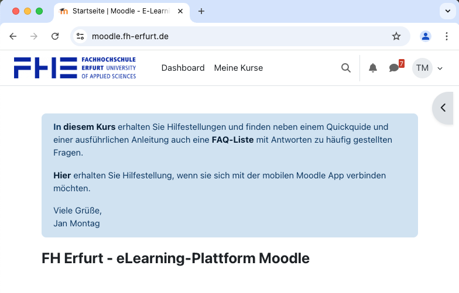The width and height of the screenshot is (459, 293).
Task: Open the notifications bell icon
Action: coord(373,68)
